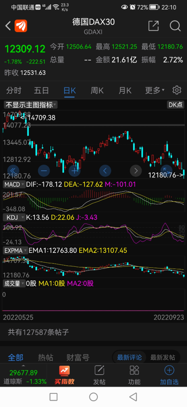Expand the chart to fullscreen with the arrows icon

point(166,170)
